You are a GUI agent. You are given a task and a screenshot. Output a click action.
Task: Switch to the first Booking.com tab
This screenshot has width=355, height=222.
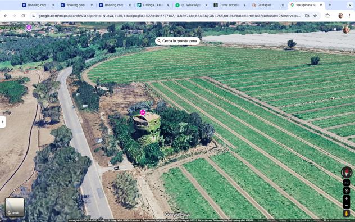(38, 5)
